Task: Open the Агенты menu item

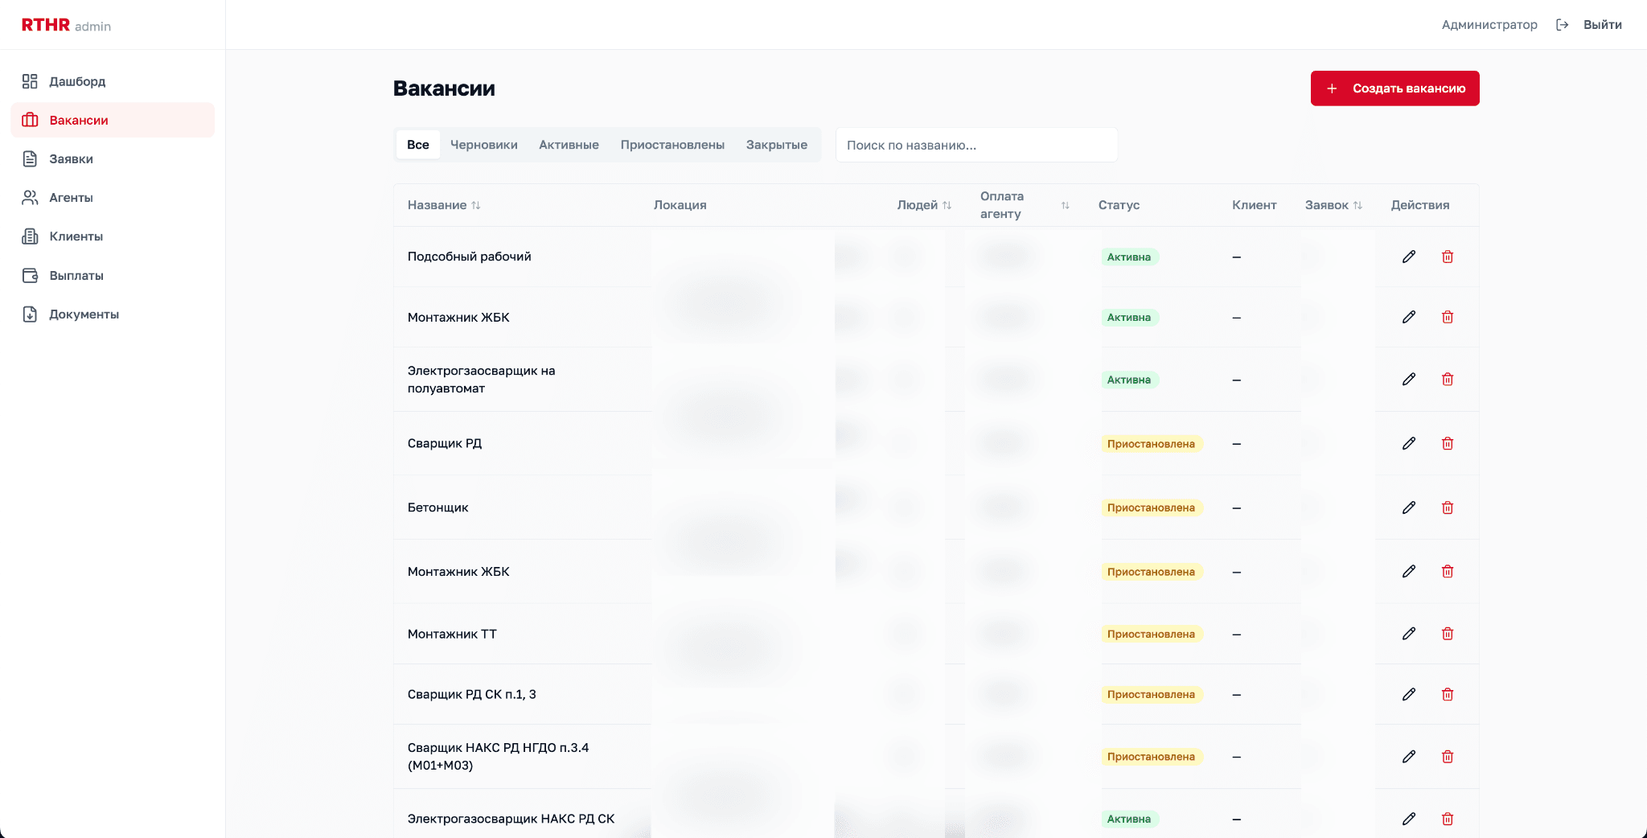Action: coord(71,197)
